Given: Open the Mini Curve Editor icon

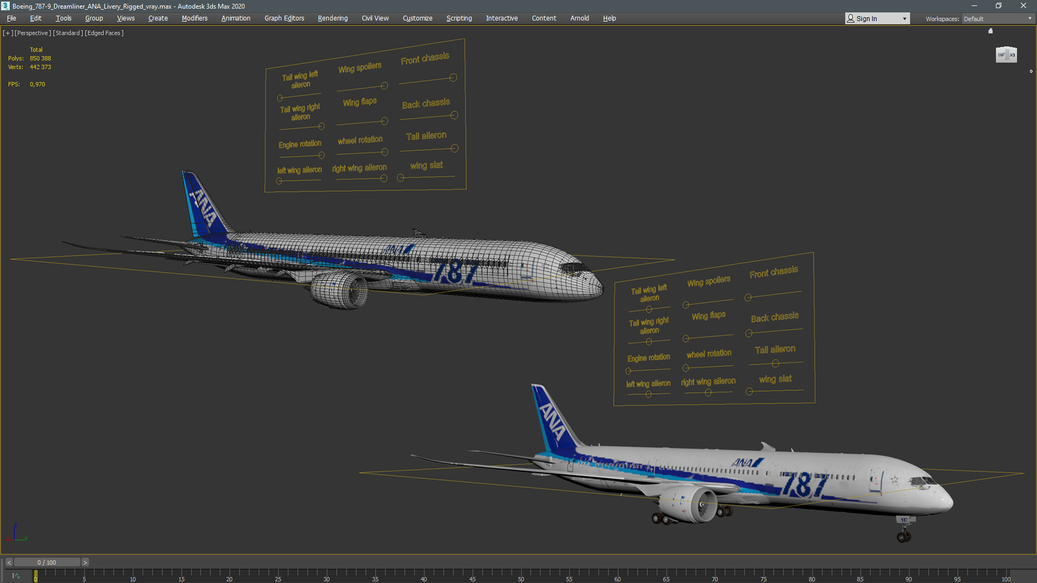Looking at the screenshot, I should 16,576.
